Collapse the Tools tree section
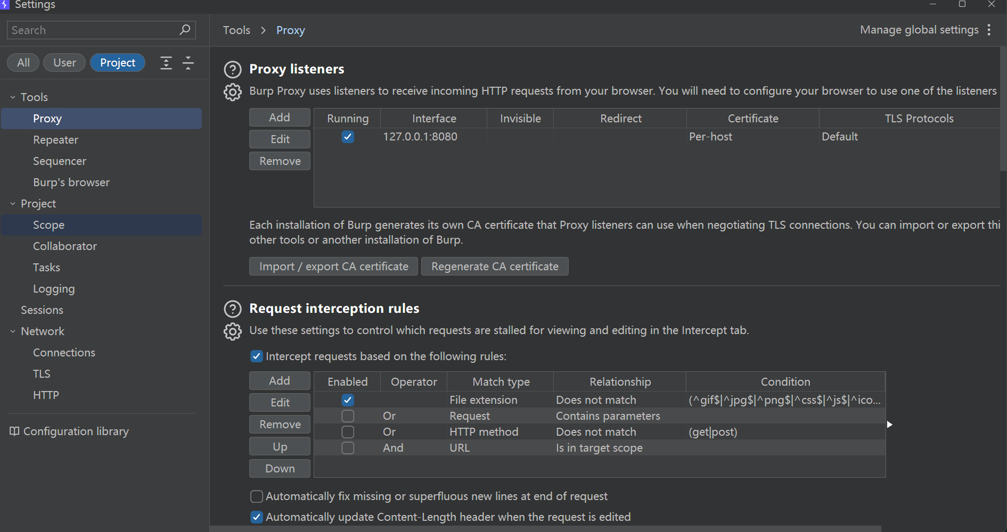 point(13,97)
